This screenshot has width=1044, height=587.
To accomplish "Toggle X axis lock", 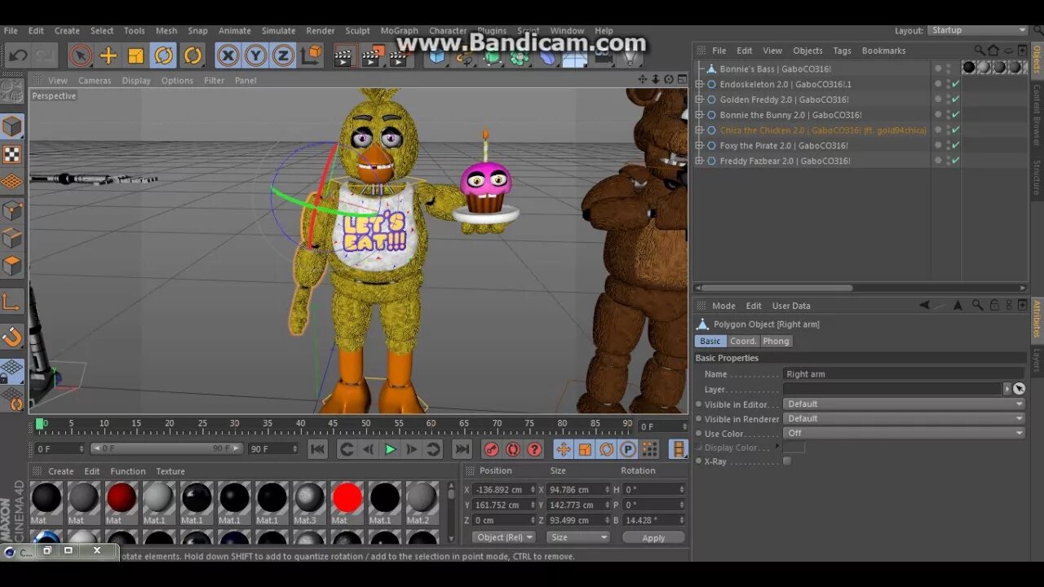I will coord(228,55).
